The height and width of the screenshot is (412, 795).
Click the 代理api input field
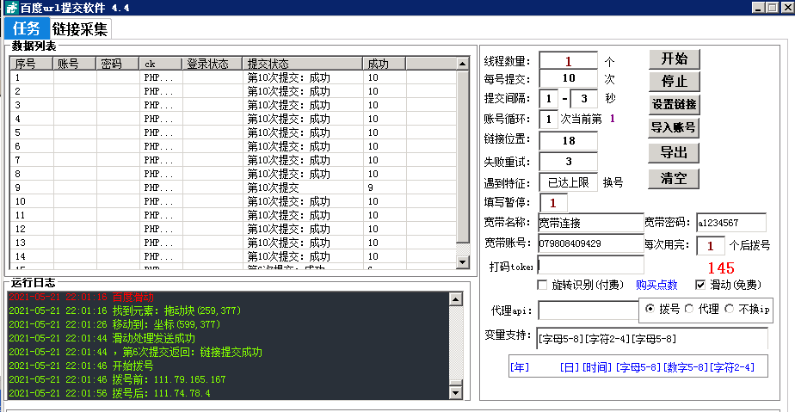pyautogui.click(x=589, y=311)
